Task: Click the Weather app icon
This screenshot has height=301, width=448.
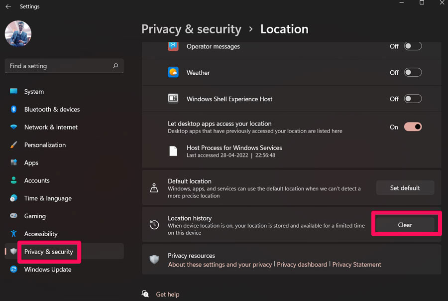Action: [173, 72]
